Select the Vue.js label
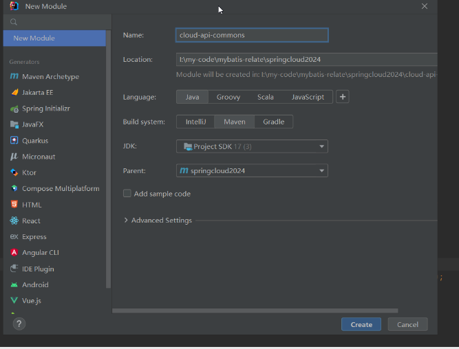 coord(32,300)
